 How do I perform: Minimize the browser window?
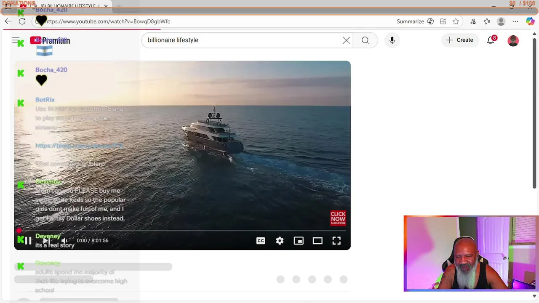494,6
